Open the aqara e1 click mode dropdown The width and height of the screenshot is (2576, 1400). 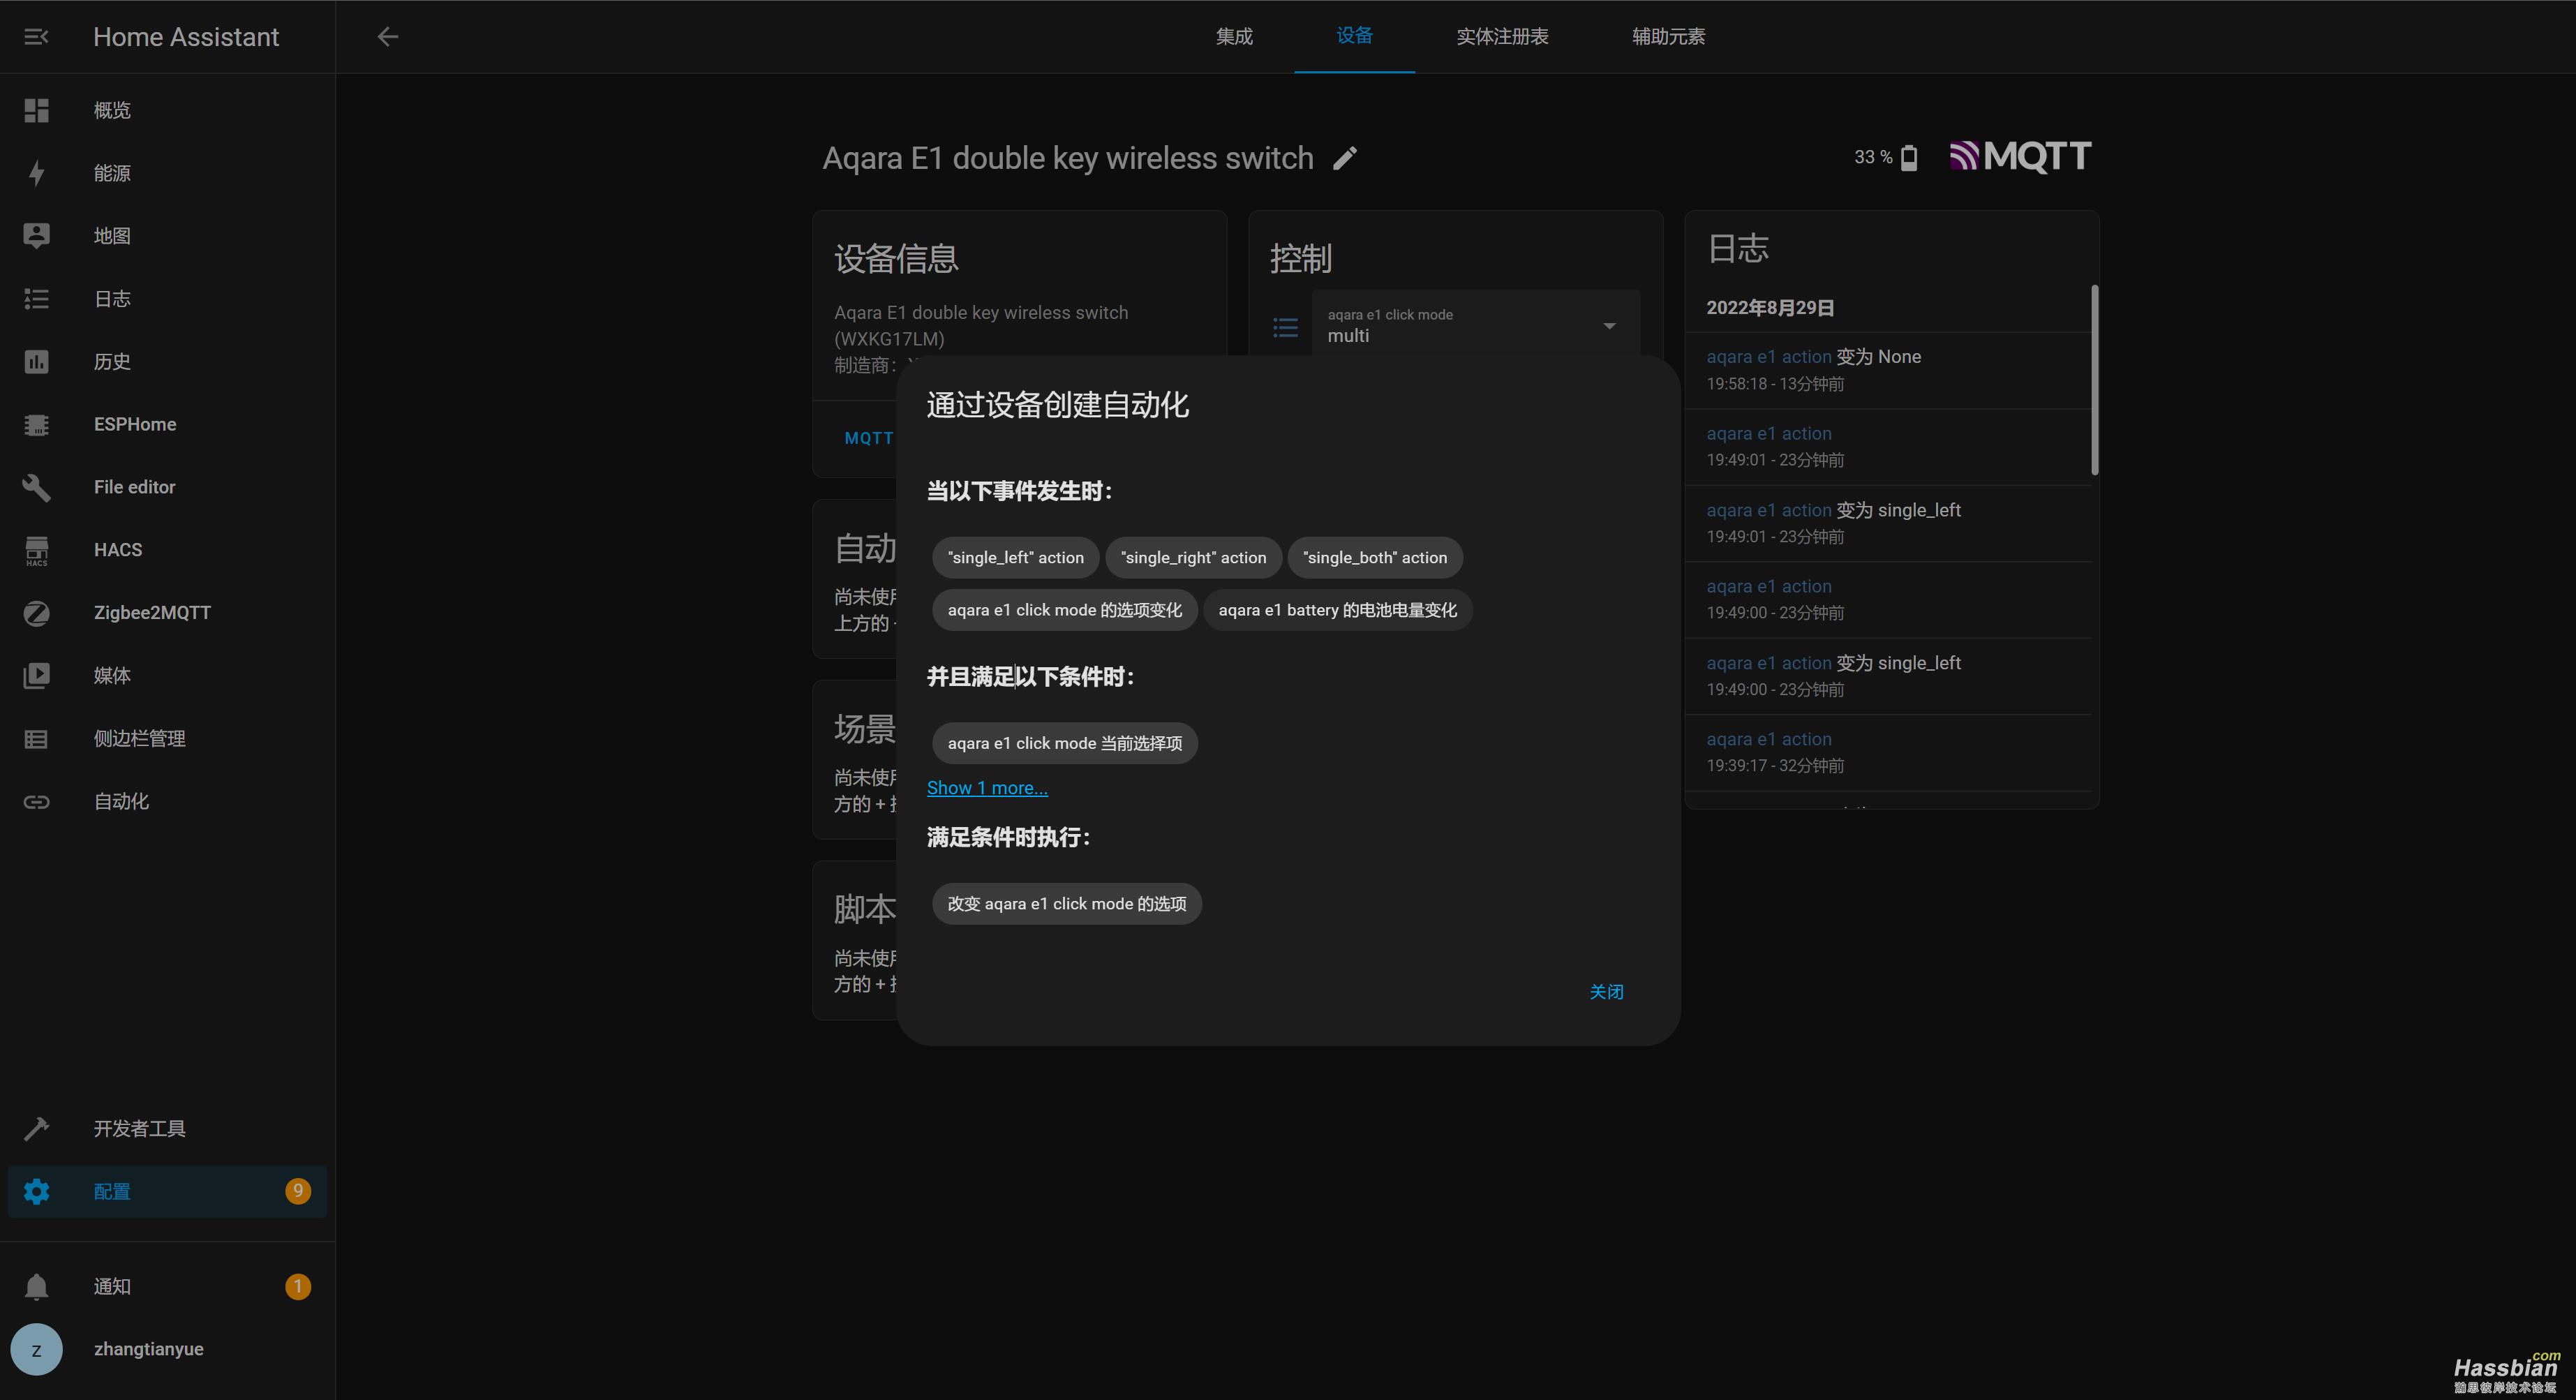coord(1476,325)
